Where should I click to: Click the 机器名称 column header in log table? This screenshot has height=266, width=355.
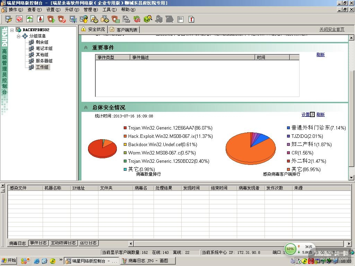(57, 188)
